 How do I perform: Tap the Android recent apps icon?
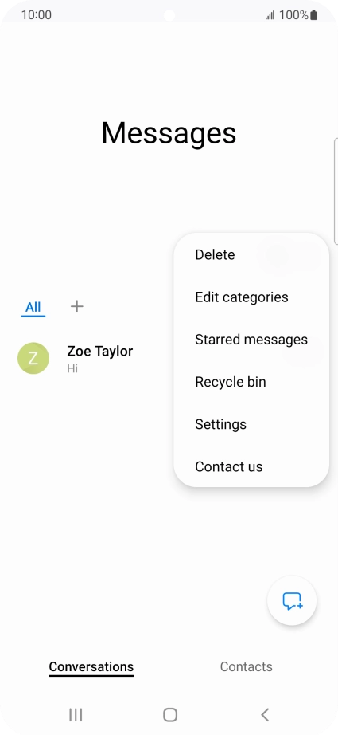[76, 715]
